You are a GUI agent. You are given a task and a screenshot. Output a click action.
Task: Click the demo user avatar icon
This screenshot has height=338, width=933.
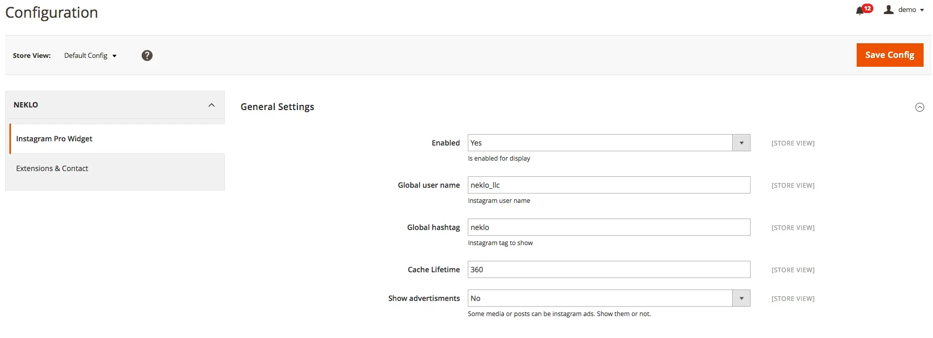point(889,10)
